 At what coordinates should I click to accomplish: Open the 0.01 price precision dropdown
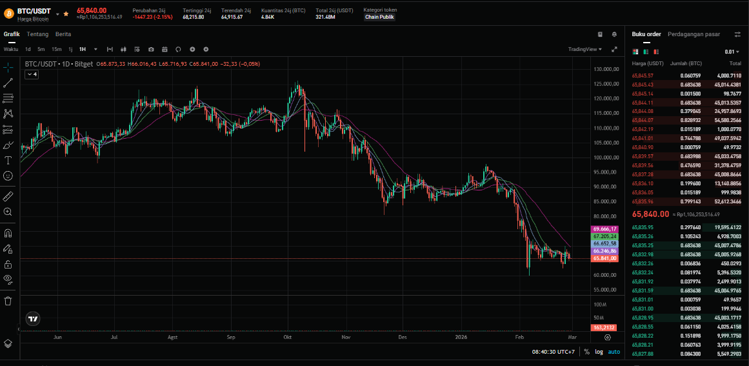[732, 52]
